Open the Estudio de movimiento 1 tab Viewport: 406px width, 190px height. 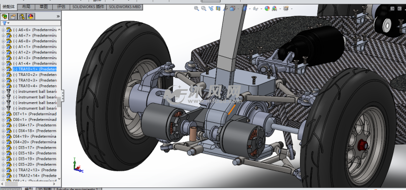click(x=77, y=189)
